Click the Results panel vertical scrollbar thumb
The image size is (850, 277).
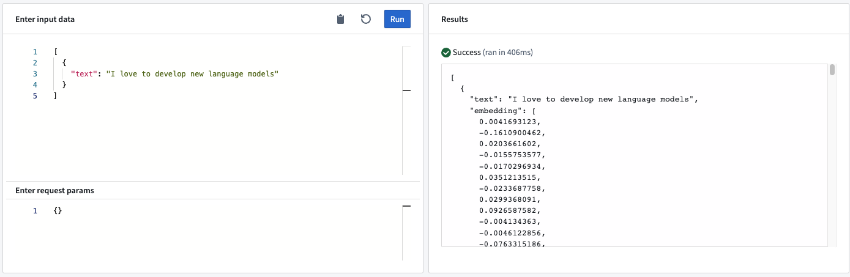point(832,70)
